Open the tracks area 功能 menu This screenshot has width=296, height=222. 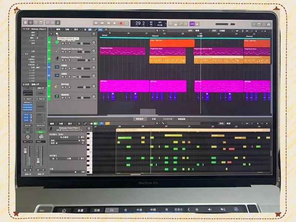click(68, 30)
